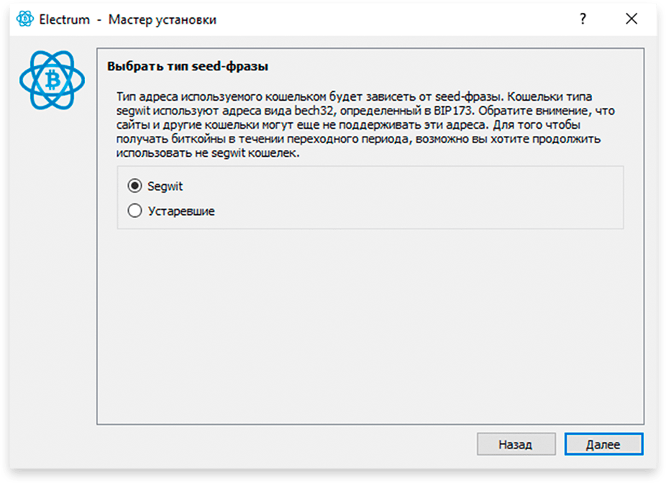Click the large Electrum Bitcoin atom logo
Image resolution: width=666 pixels, height=483 pixels.
coord(52,80)
